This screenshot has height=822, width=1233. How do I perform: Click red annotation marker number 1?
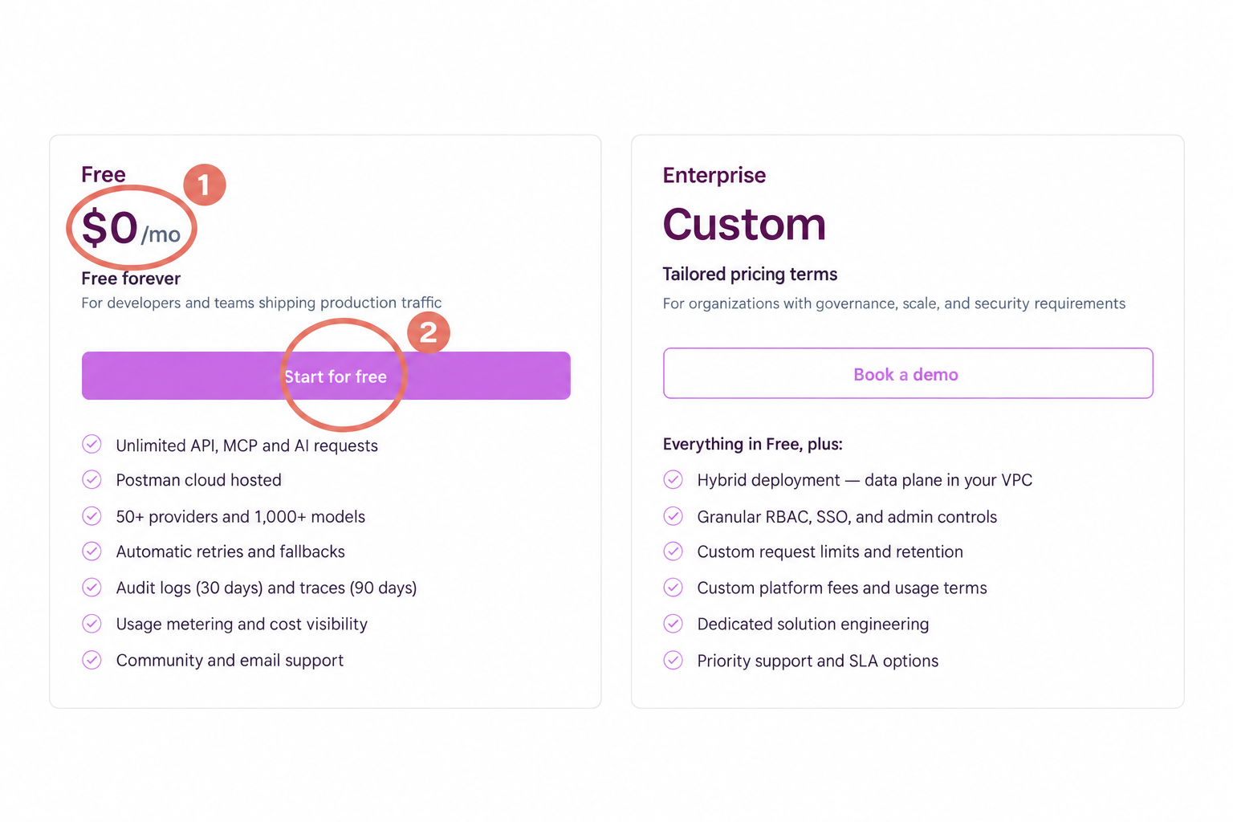[x=204, y=185]
